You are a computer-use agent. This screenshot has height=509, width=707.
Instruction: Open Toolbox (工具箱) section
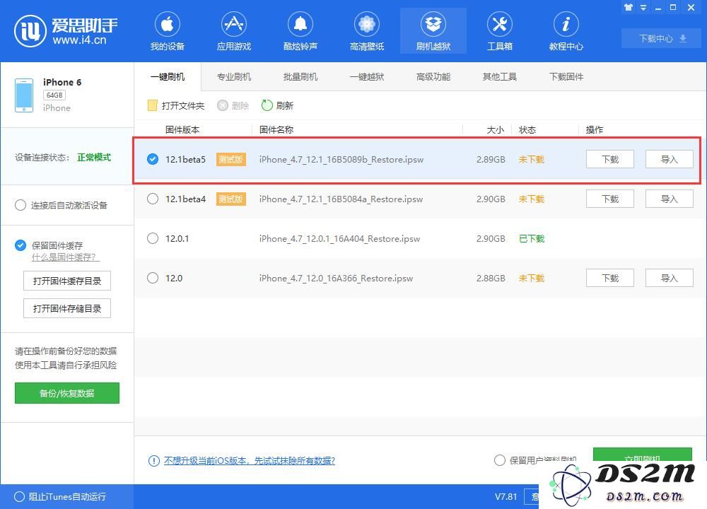pos(500,31)
